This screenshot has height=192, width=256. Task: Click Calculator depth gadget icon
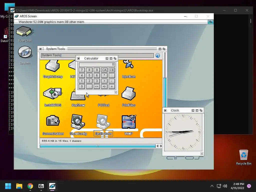pos(115,58)
